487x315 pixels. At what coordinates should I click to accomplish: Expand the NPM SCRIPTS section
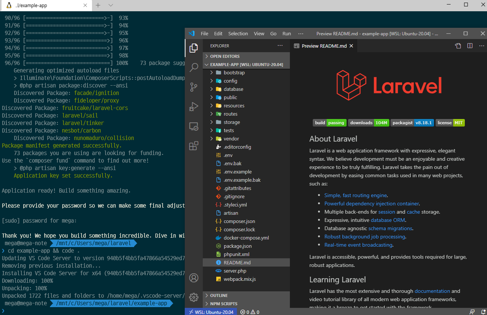[x=246, y=304]
